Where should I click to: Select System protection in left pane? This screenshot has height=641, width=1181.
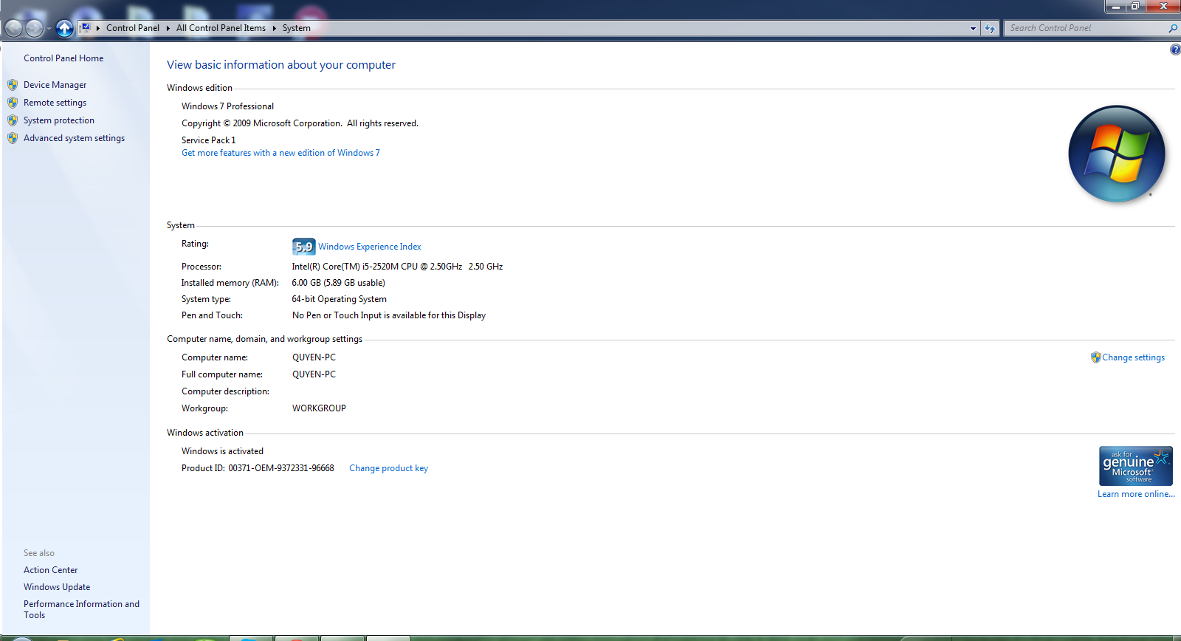[x=59, y=120]
